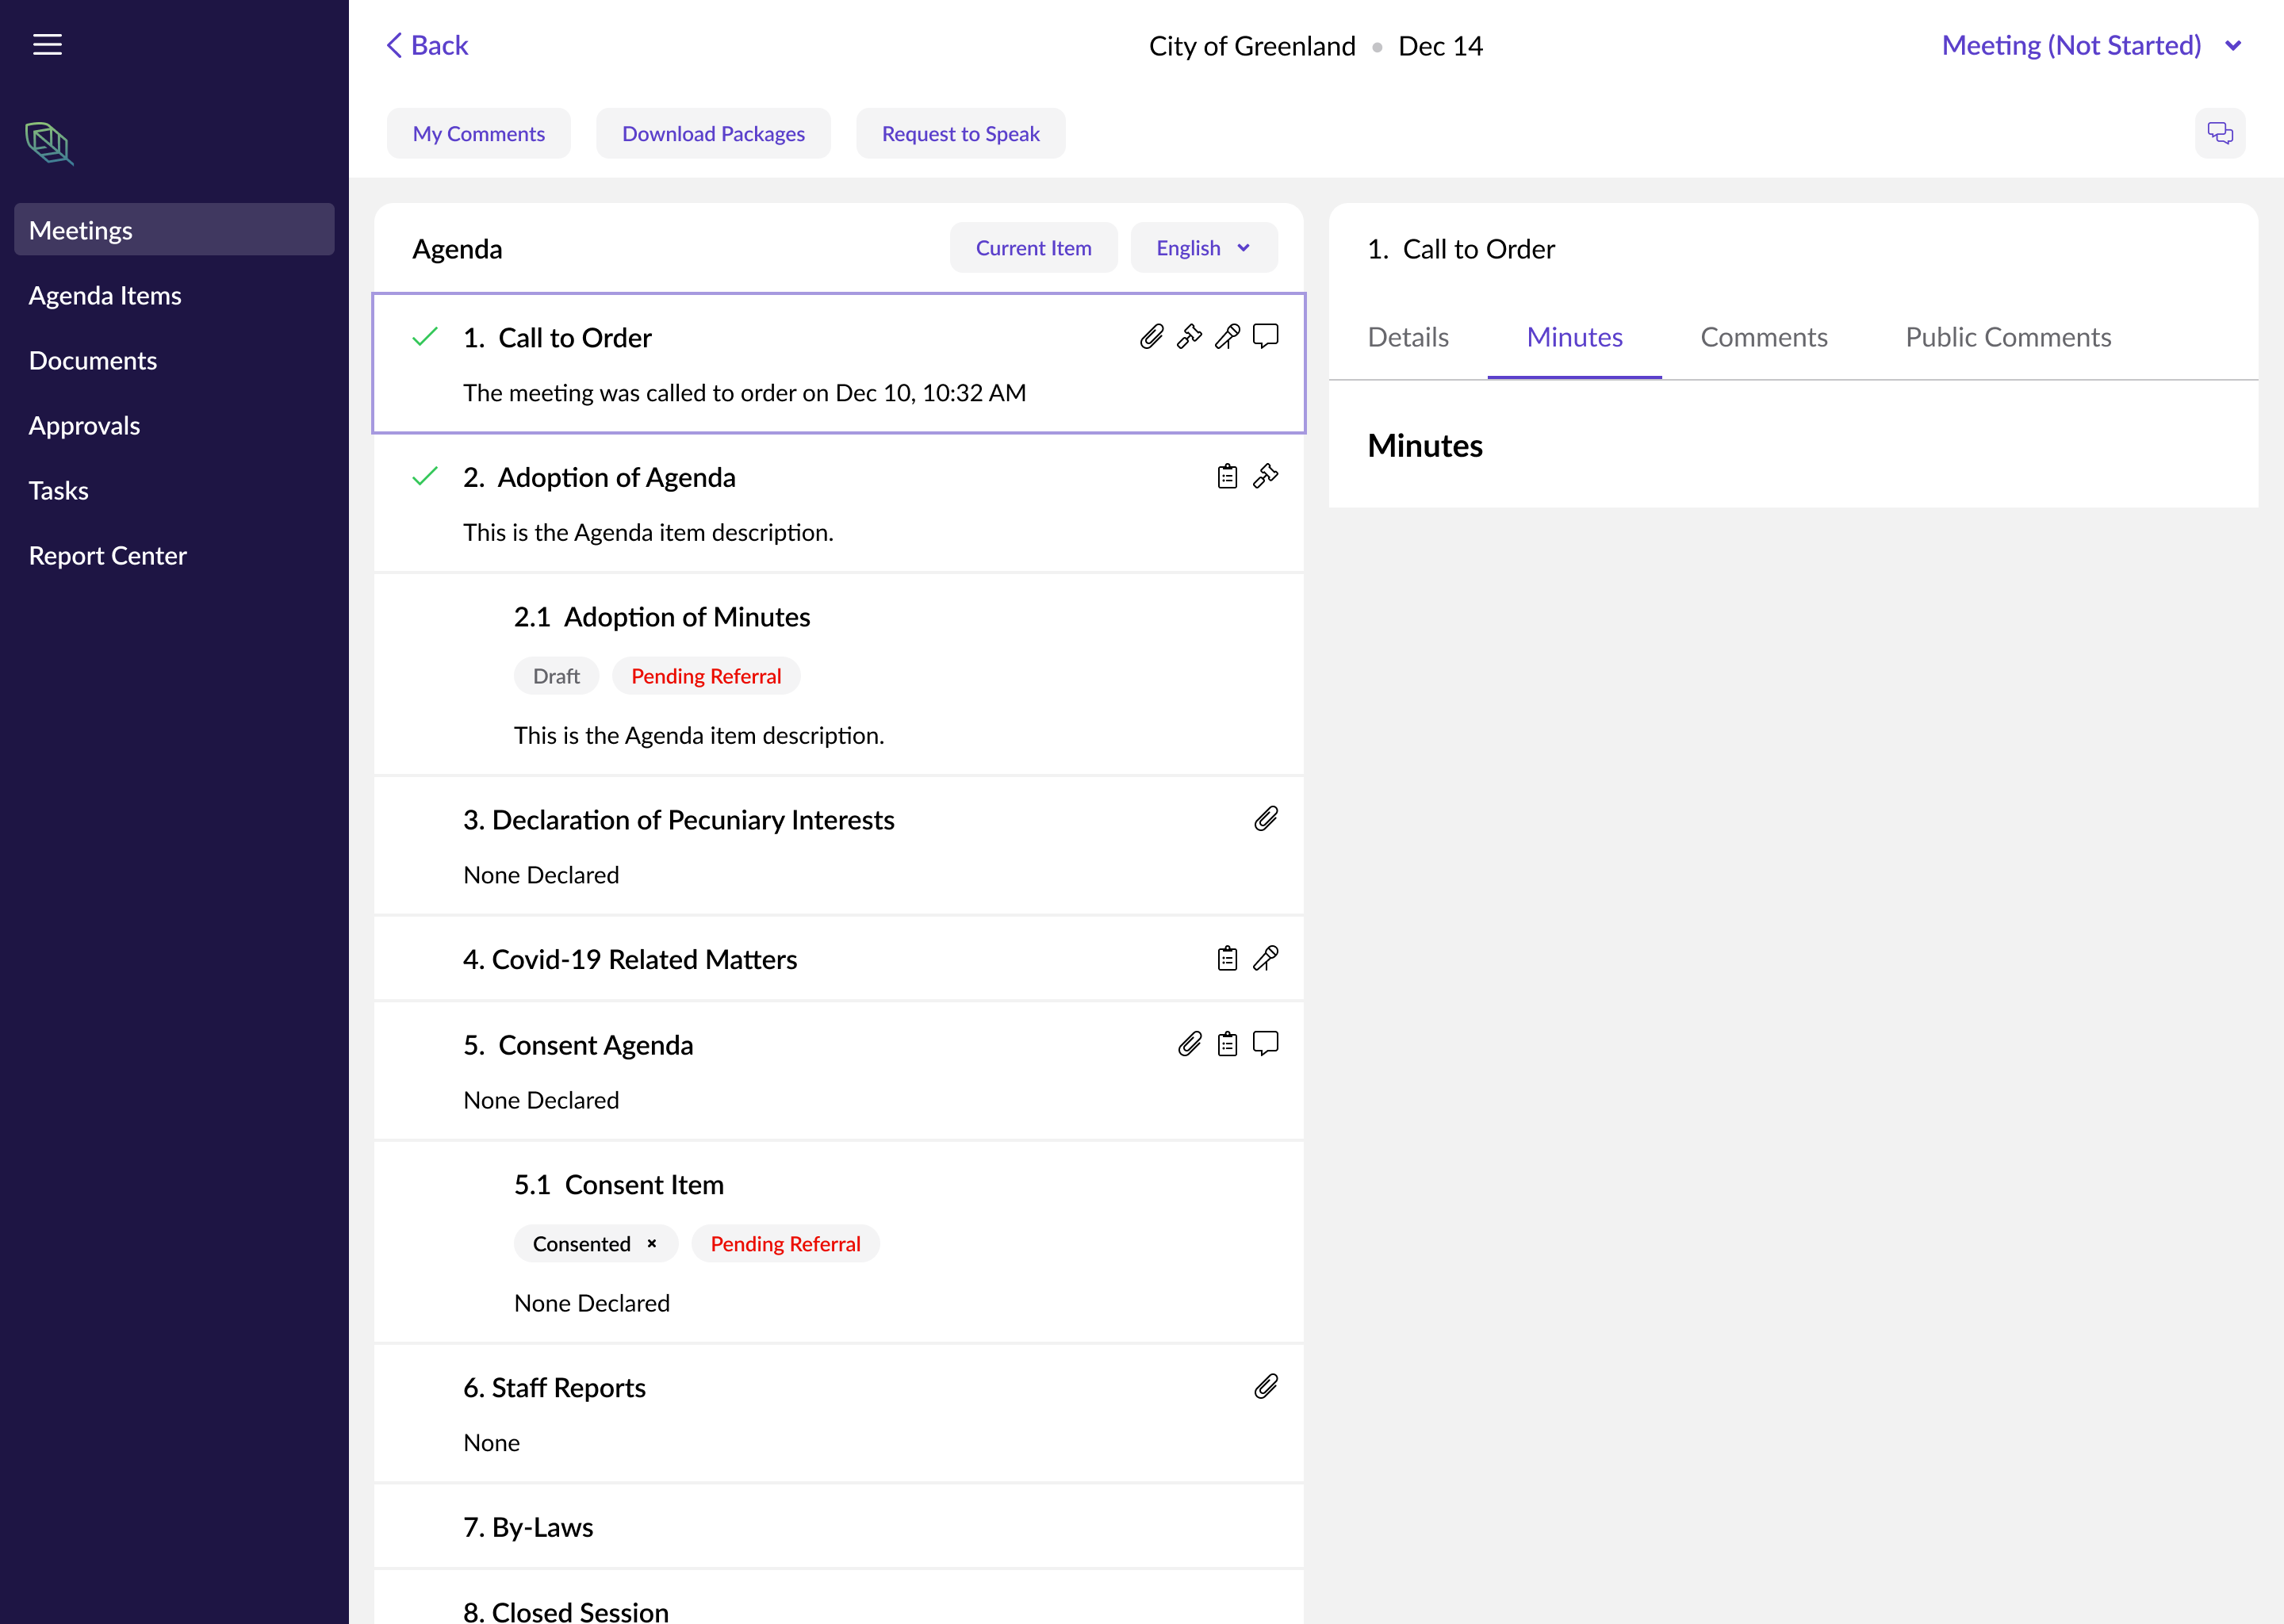Select agenda item 6. Staff Reports
This screenshot has width=2284, height=1624.
click(839, 1414)
